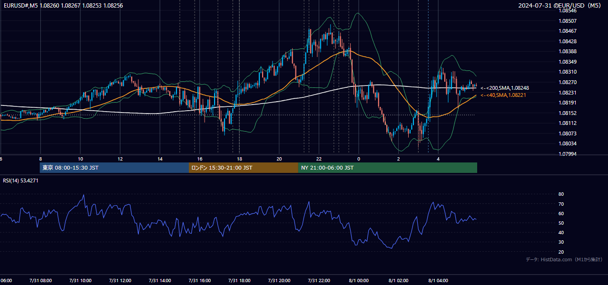608x285 pixels.
Task: Click price axis value 1.08270
Action: pos(567,82)
